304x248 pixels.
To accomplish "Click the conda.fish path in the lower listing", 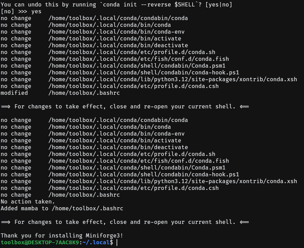I will pos(139,161).
